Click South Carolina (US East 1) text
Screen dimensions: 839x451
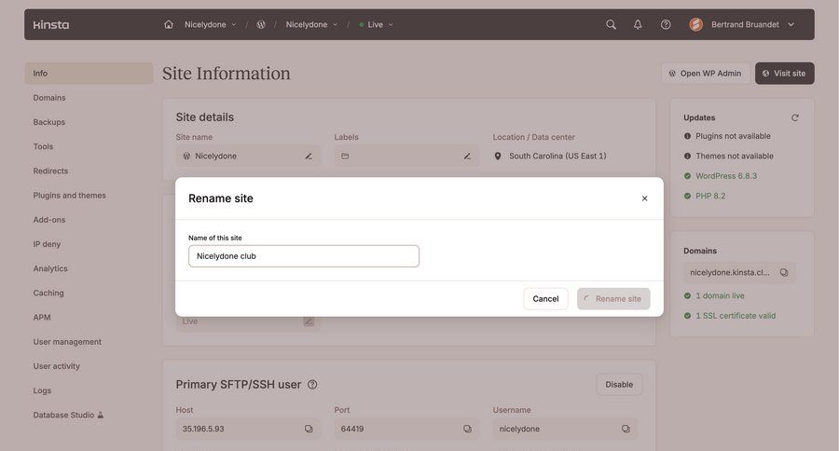(557, 157)
